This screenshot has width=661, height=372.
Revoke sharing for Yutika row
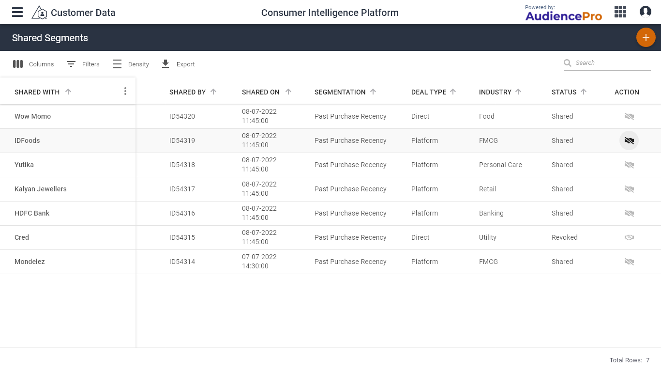629,165
